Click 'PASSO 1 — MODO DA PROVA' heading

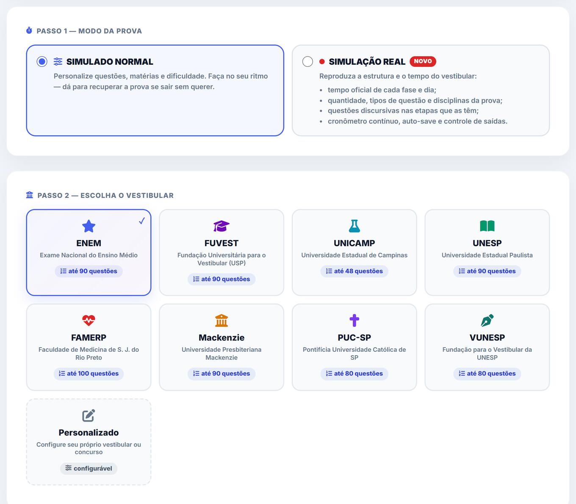(x=89, y=31)
